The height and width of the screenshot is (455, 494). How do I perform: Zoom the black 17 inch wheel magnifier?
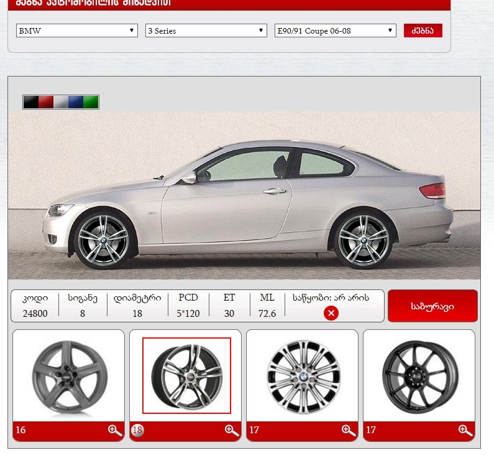tap(465, 430)
